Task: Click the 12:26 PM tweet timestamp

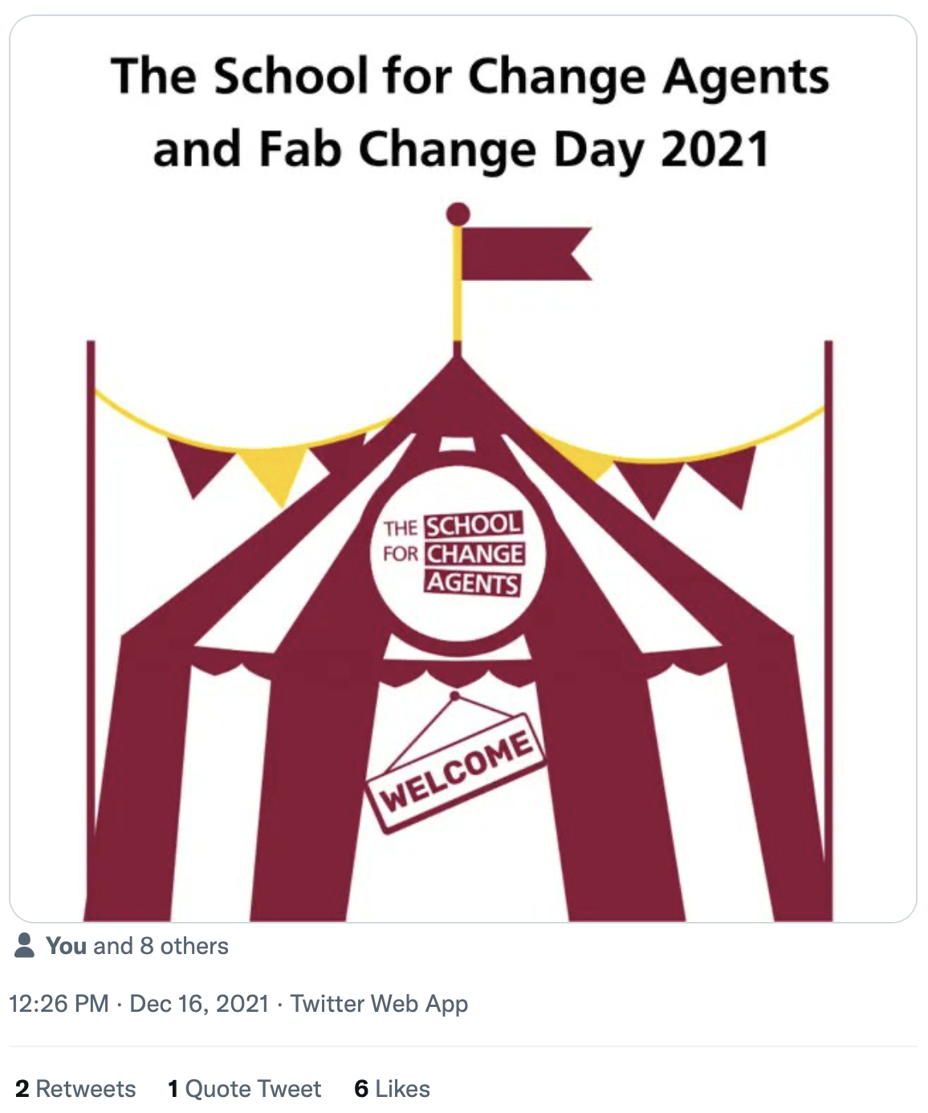Action: [x=59, y=1004]
